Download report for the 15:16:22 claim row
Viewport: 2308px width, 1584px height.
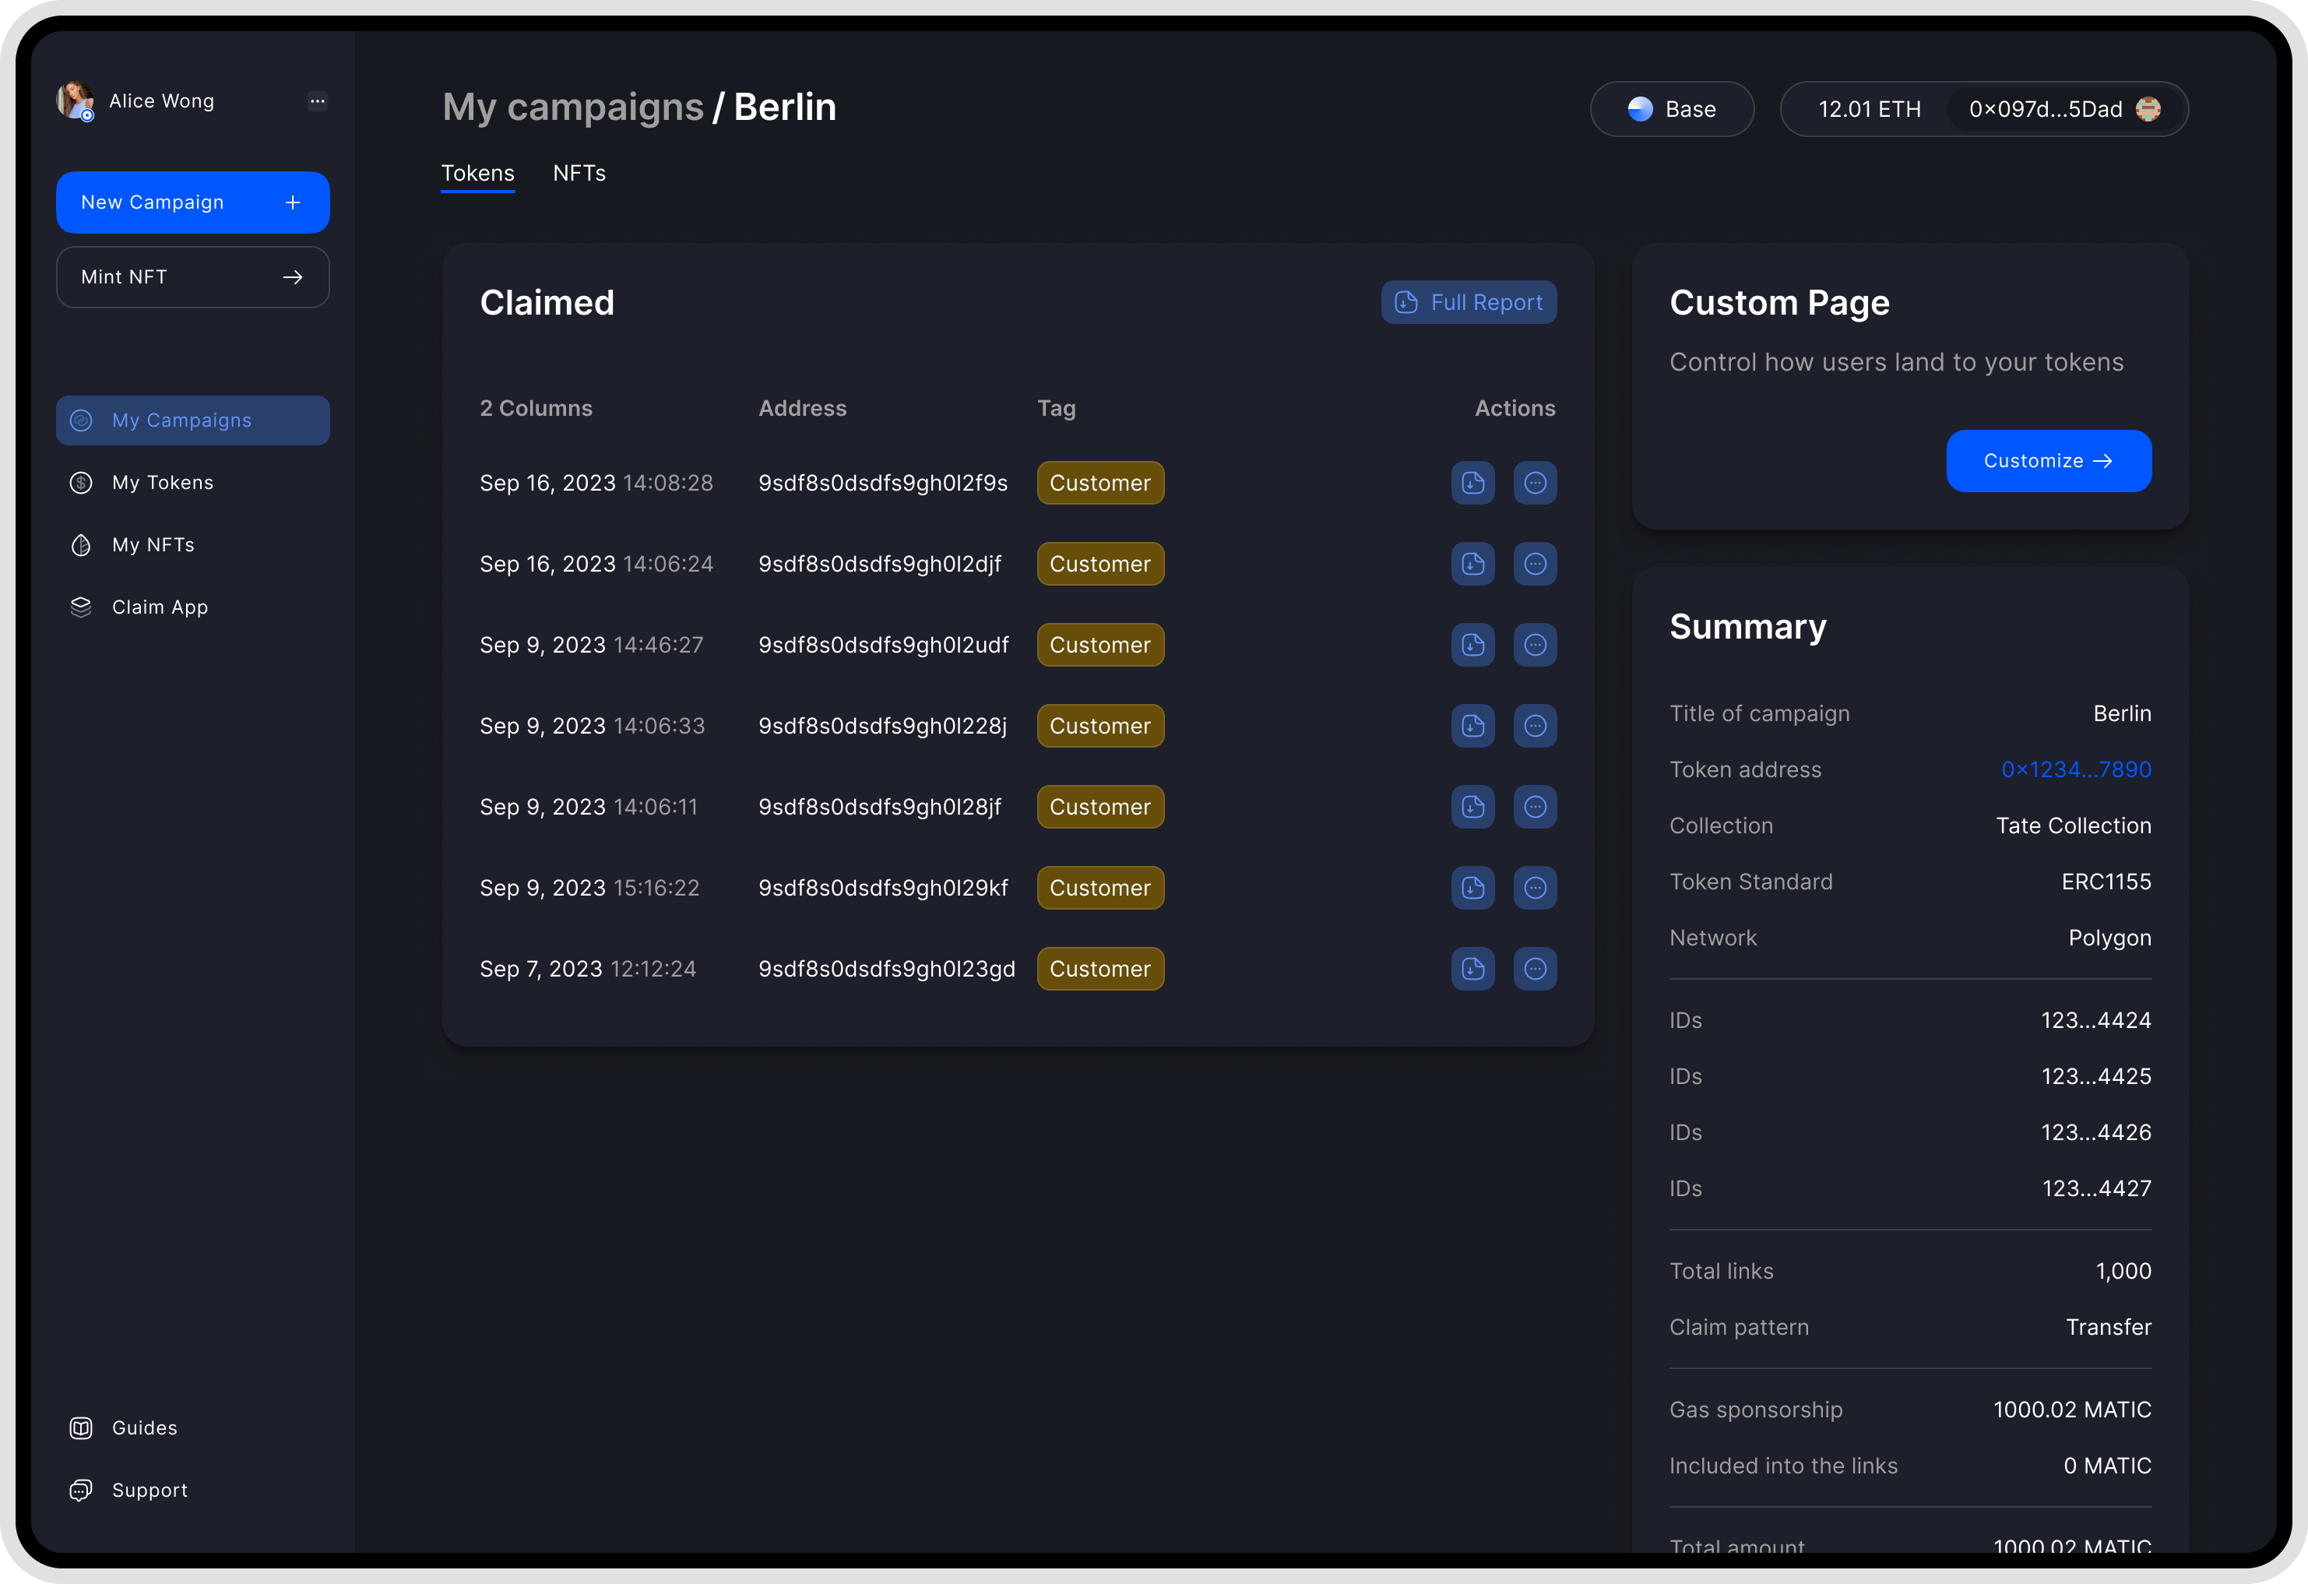1472,888
